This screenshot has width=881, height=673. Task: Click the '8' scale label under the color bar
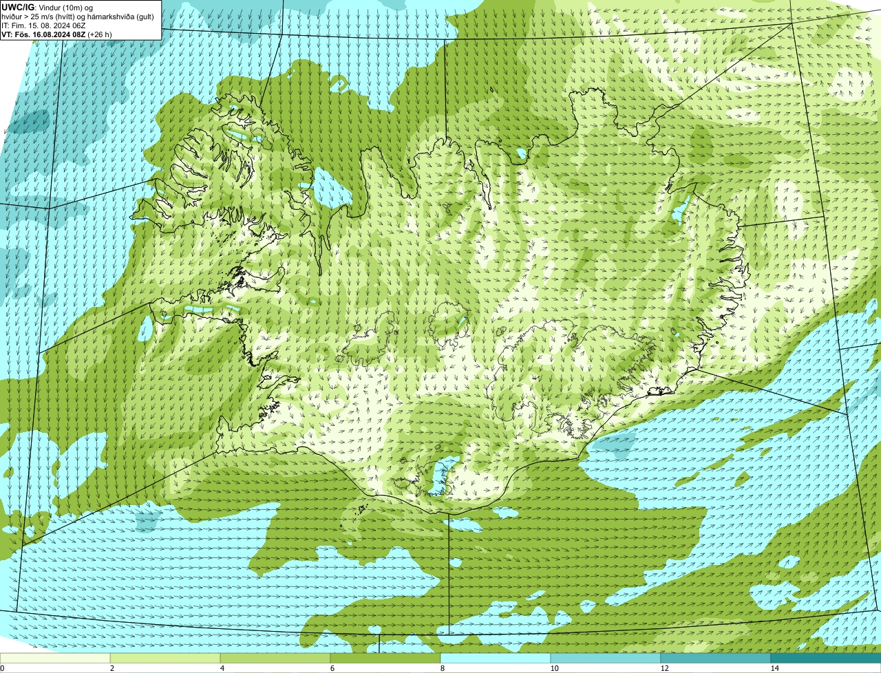(442, 668)
